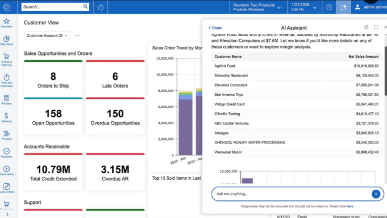387x218 pixels.
Task: Open the business date 1/21/2026 selector
Action: pyautogui.click(x=304, y=7)
